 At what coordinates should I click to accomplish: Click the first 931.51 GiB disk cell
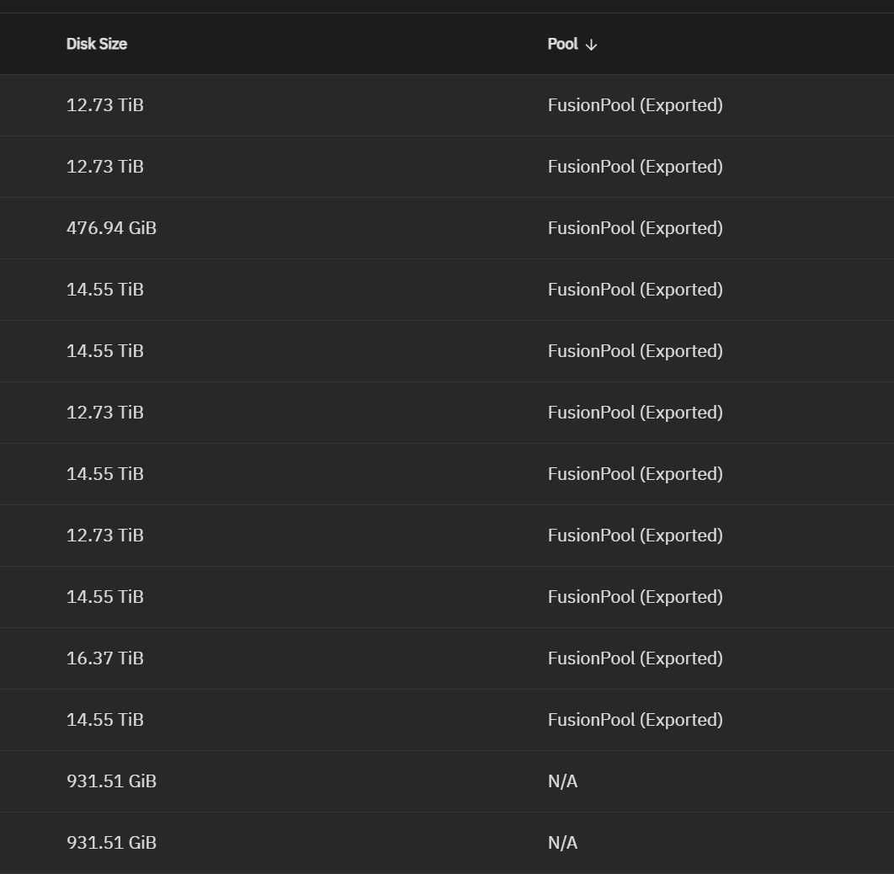point(111,781)
